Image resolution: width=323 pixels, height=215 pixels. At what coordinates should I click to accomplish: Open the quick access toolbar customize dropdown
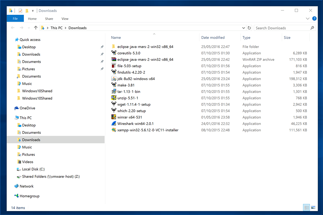[33, 11]
